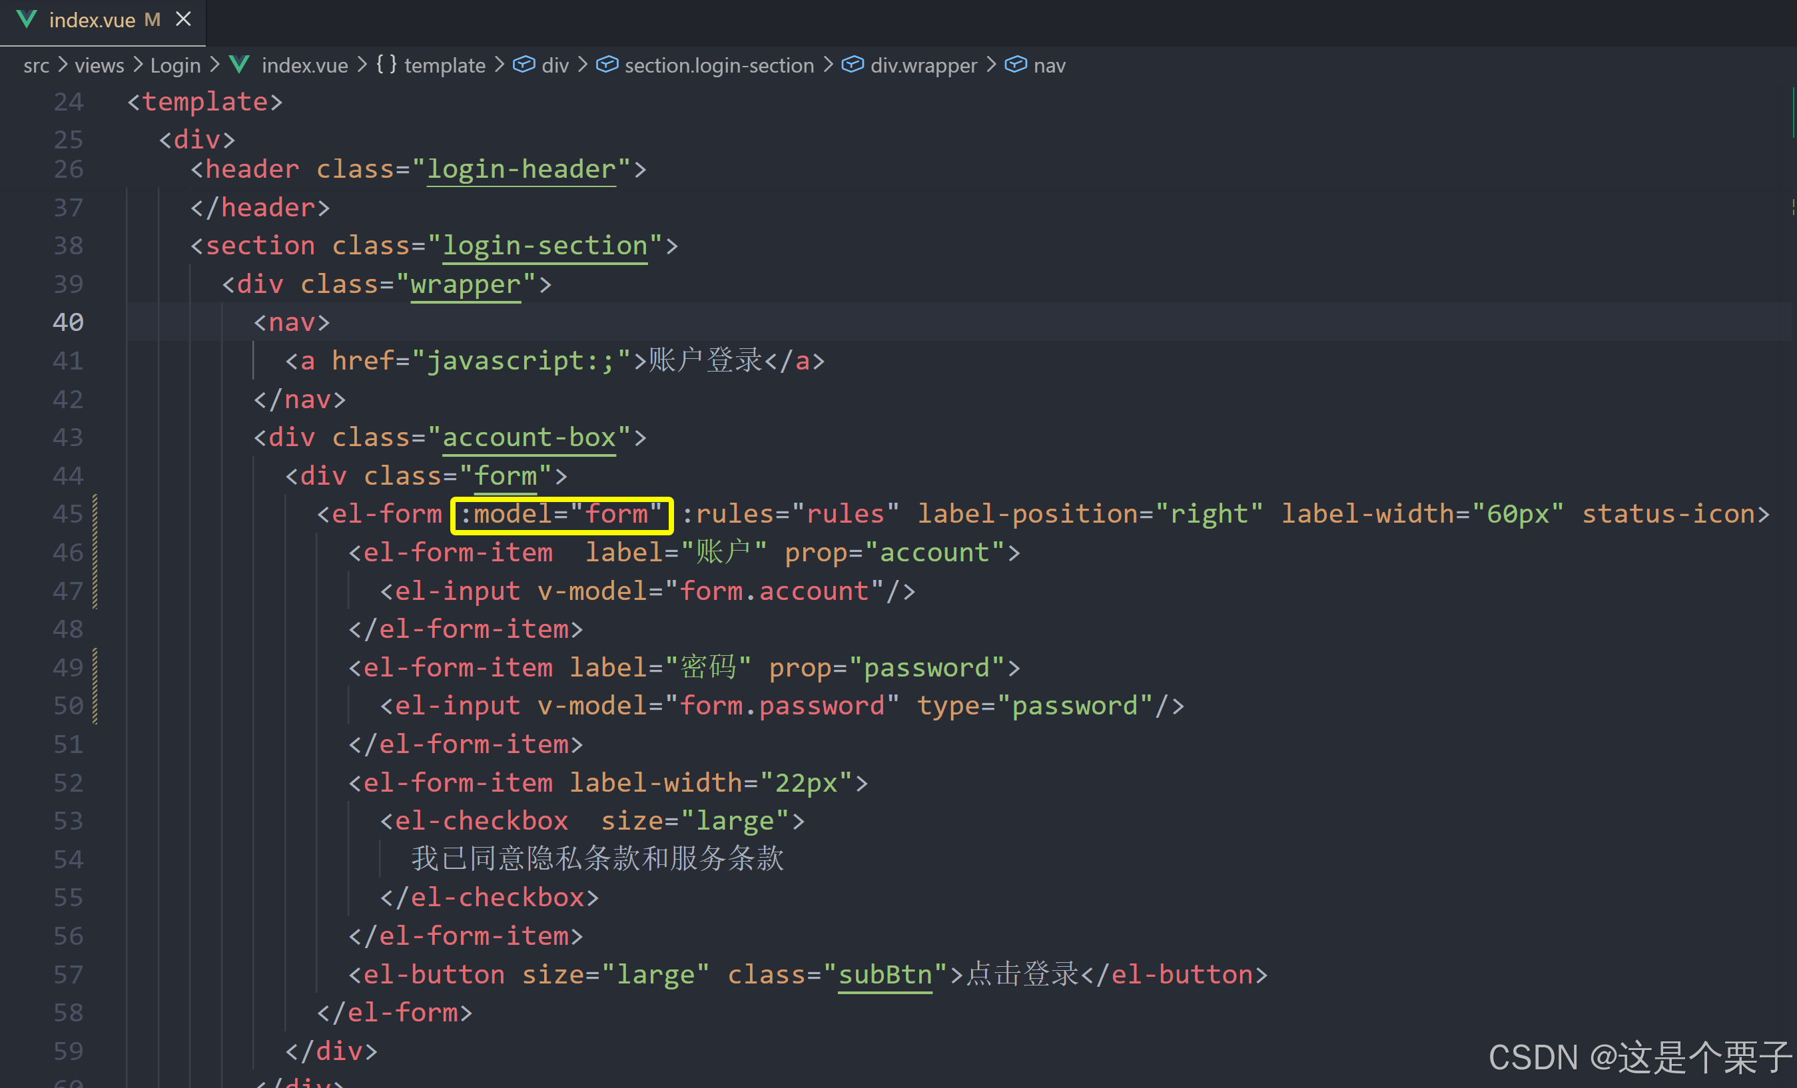Screen dimensions: 1797x1088
Task: Click cube icon beside div.wrapper breadcrumb
Action: coord(852,65)
